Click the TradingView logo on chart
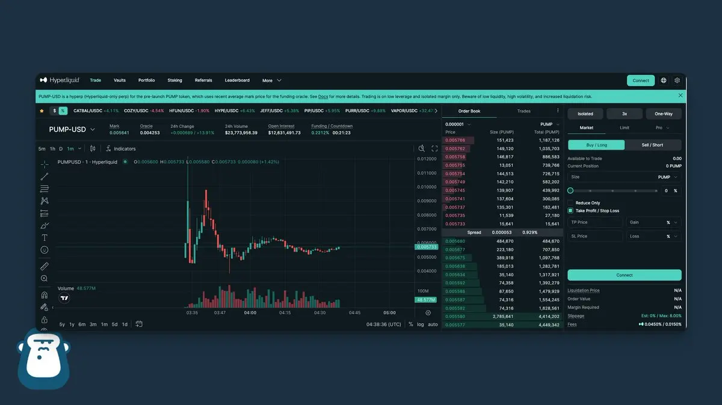 pos(64,298)
